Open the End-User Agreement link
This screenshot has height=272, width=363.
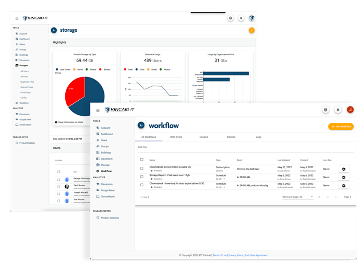coord(256,255)
